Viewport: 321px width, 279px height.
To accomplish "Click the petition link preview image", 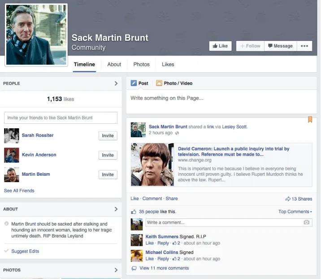I will [152, 165].
